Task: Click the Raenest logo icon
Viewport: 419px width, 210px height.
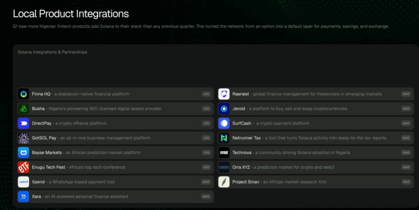Action: pos(224,94)
